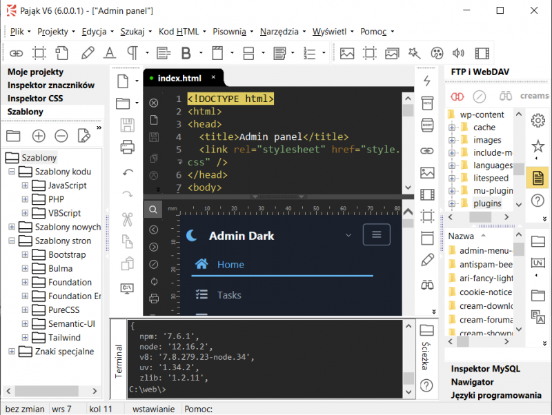Screen dimensions: 552x415
Task: Click the redo arrow icon
Action: 128,194
